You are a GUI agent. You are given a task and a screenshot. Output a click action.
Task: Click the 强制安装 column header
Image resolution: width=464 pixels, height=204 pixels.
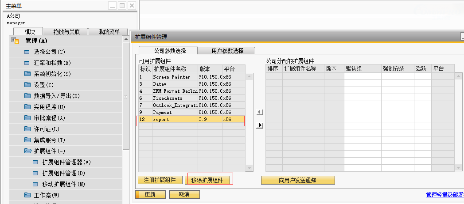398,69
